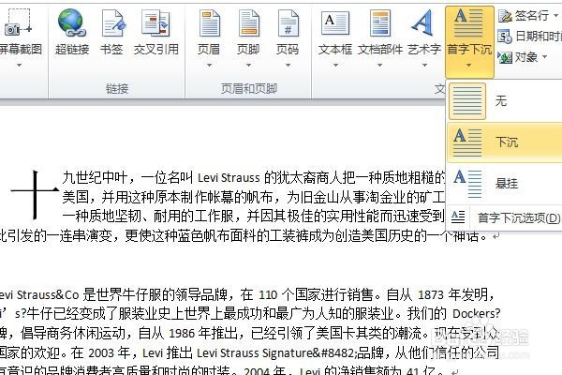Click the Page Number (页码) icon
Image resolution: width=562 pixels, height=375 pixels.
pyautogui.click(x=288, y=23)
